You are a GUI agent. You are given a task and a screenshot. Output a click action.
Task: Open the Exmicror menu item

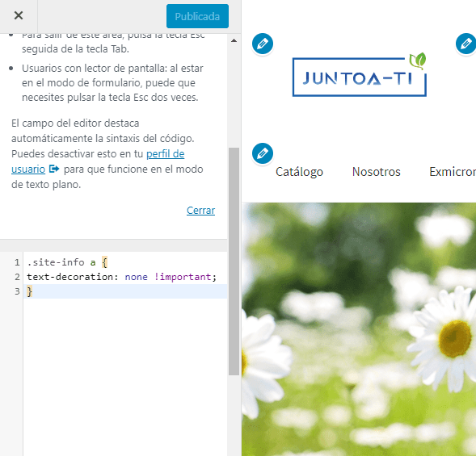(x=453, y=172)
